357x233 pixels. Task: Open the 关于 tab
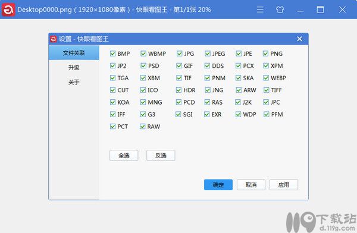(x=74, y=82)
